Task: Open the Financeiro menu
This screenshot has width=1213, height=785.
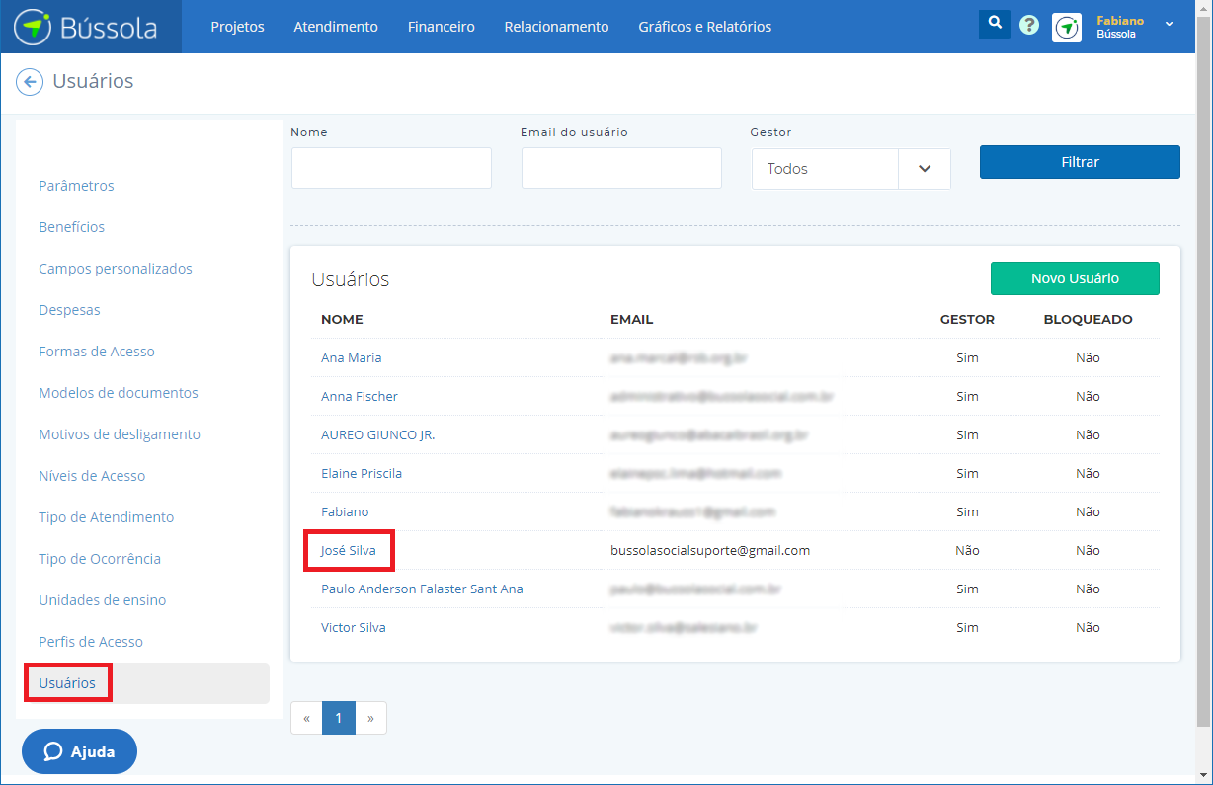Action: tap(441, 27)
